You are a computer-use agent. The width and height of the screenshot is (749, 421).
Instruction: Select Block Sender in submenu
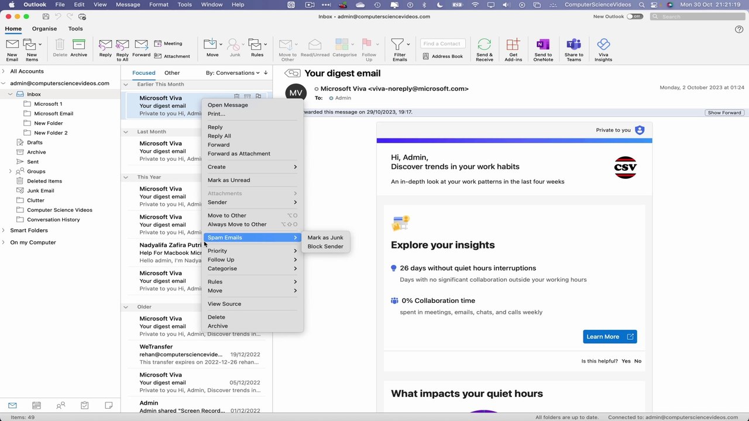[x=325, y=246]
